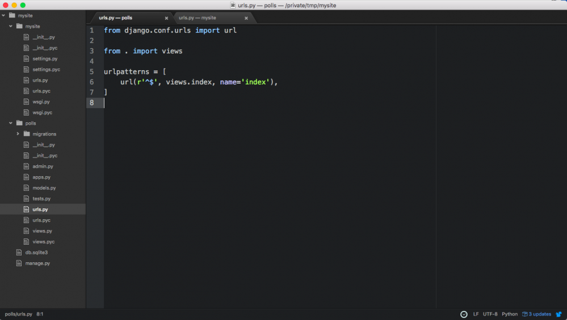Screen dimensions: 567x320
Task: Click the db.sqlite3 file icon
Action: [x=19, y=253]
